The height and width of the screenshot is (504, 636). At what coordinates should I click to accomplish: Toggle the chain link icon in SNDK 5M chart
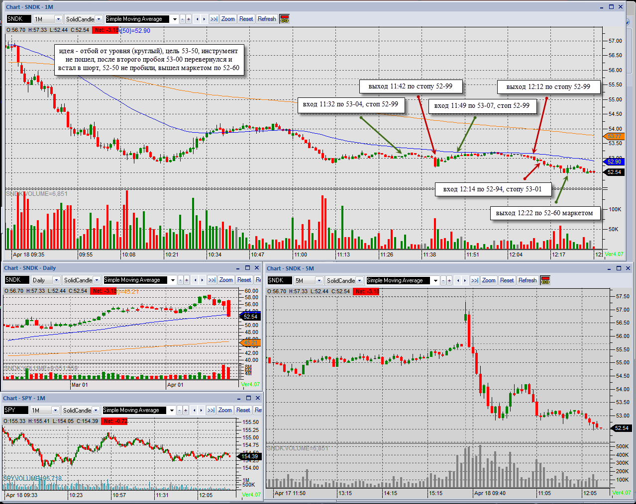coord(545,280)
